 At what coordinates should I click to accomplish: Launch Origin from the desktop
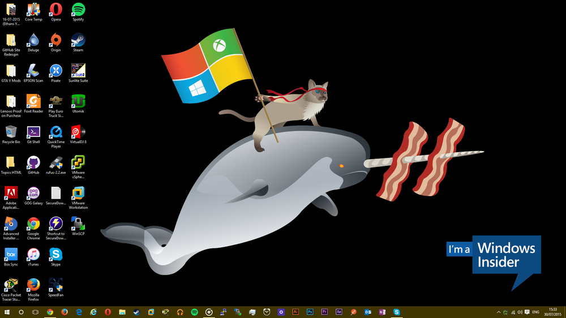(x=55, y=42)
